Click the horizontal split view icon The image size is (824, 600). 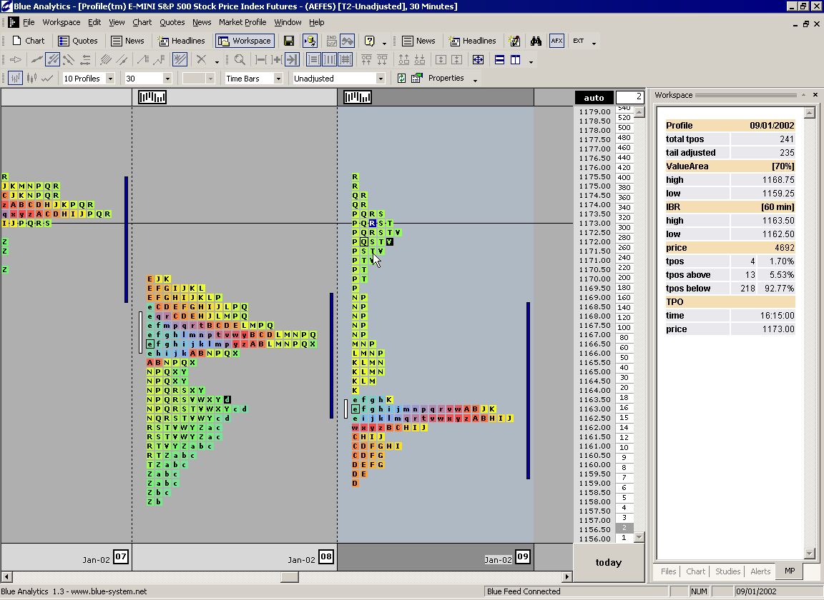click(x=499, y=59)
